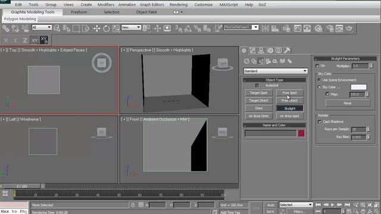The image size is (381, 214).
Task: Click the Render Production teapot icon
Action: click(x=349, y=29)
